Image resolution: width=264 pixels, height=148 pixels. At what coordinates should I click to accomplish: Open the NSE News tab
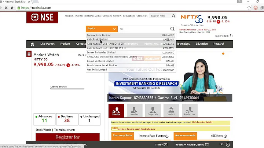[219, 136]
